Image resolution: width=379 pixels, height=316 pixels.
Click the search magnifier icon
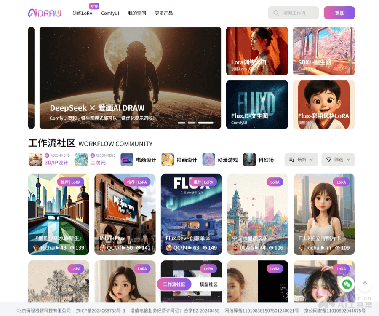pos(276,13)
